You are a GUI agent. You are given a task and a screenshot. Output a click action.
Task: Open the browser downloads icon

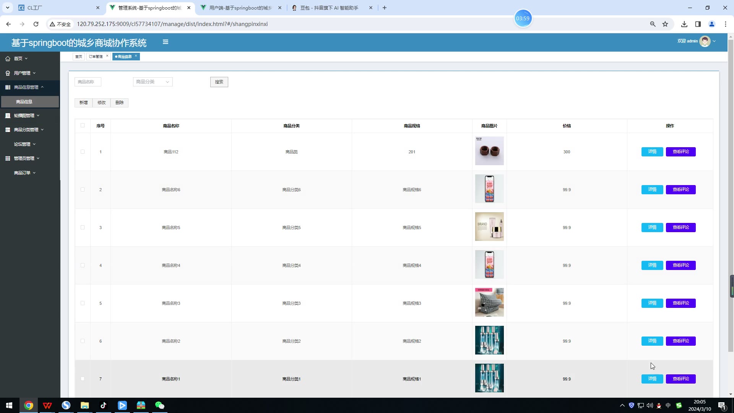click(684, 24)
